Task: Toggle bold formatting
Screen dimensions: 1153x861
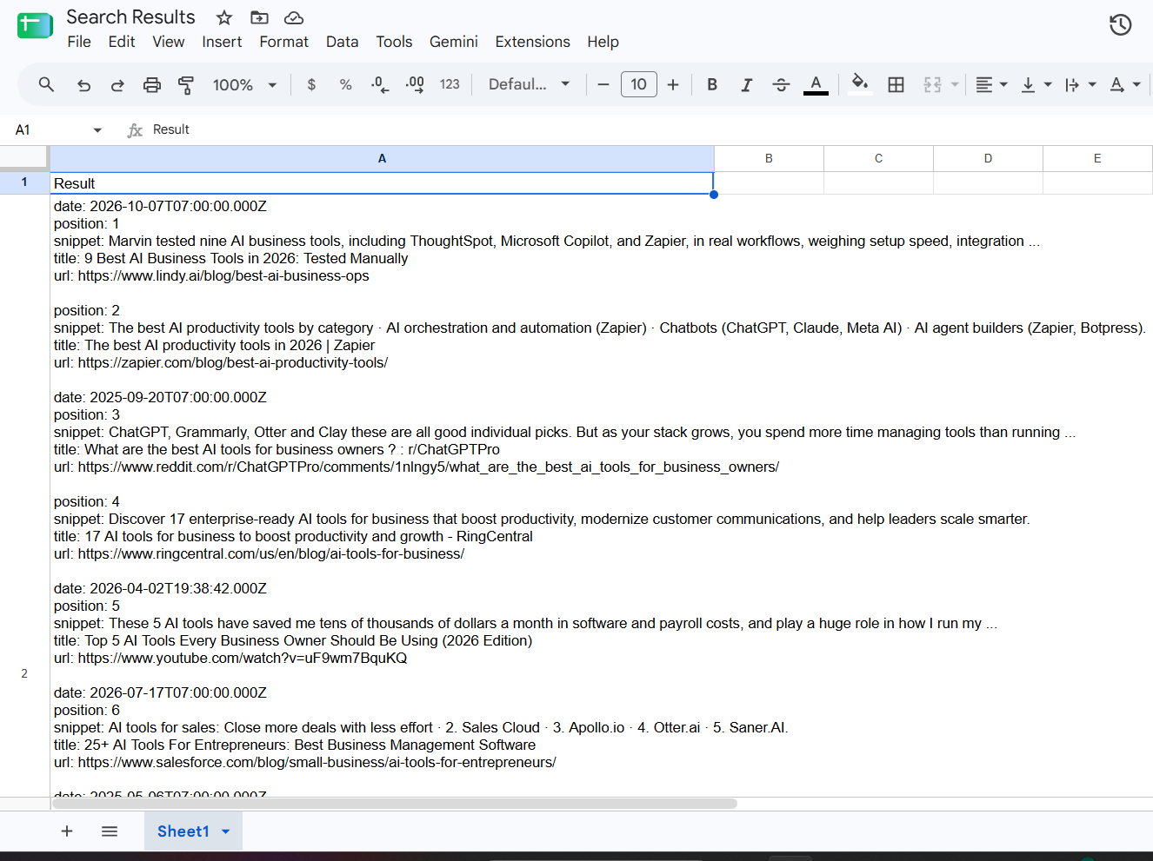Action: tap(712, 84)
